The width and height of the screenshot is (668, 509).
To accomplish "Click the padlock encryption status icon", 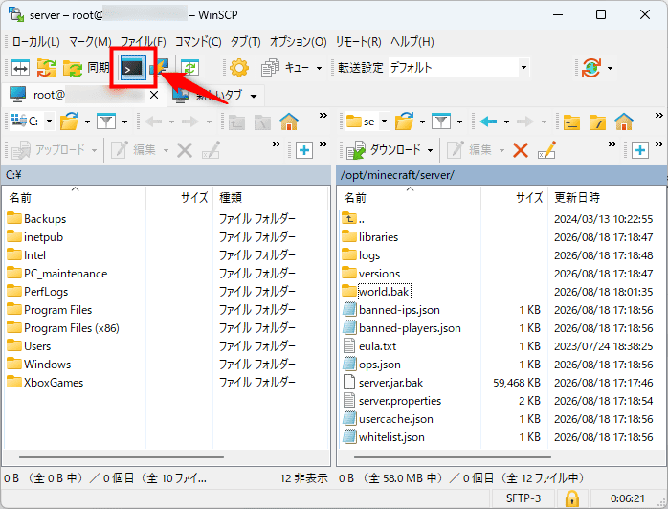I will [x=571, y=498].
